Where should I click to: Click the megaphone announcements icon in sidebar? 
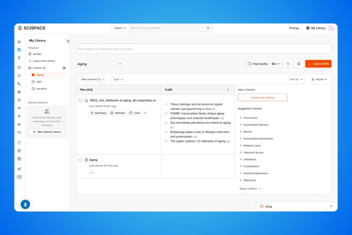point(19,169)
